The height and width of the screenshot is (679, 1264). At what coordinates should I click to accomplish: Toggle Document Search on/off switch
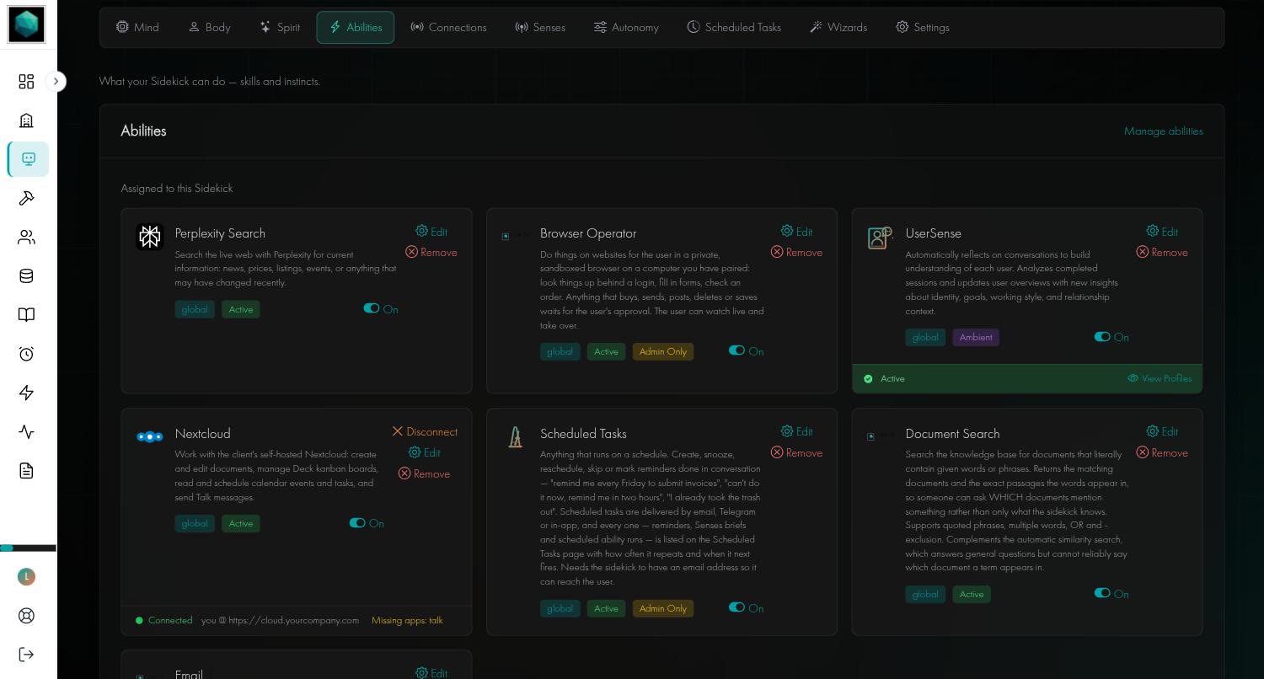click(x=1102, y=593)
